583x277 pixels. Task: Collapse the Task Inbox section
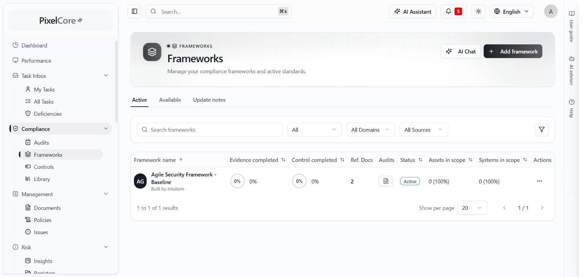click(106, 76)
